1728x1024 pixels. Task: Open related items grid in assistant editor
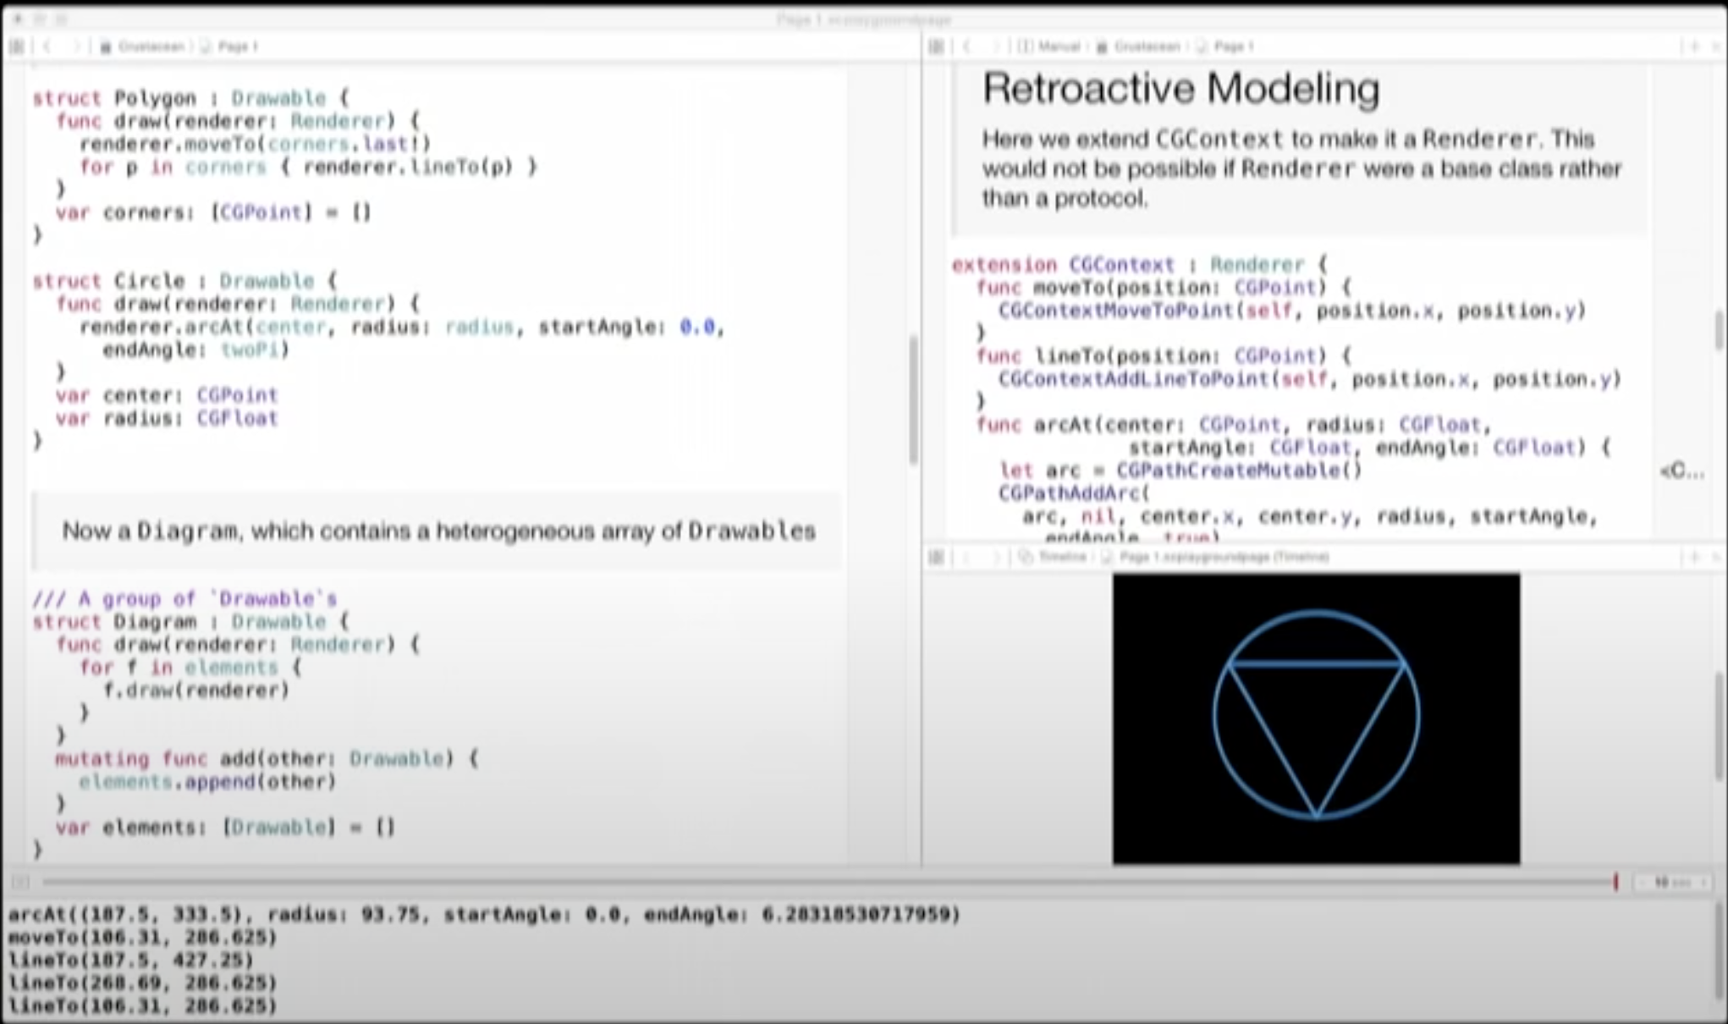point(936,47)
